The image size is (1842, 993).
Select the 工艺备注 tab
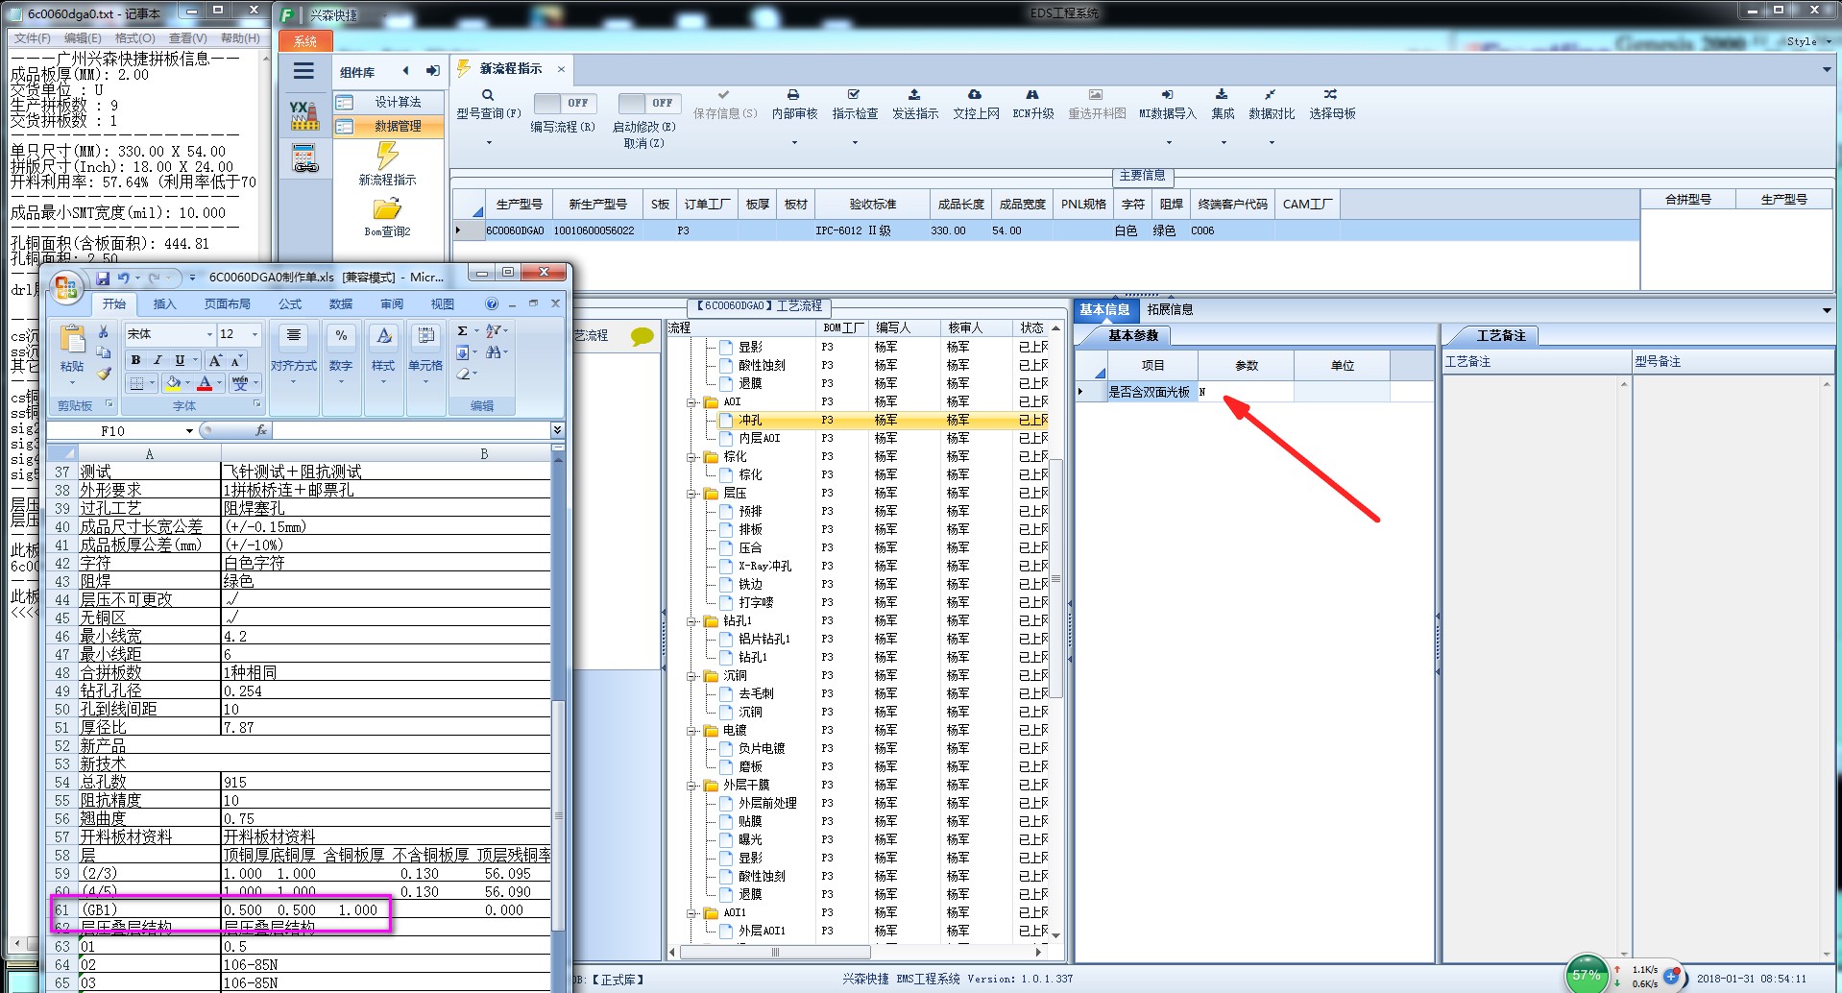point(1500,335)
